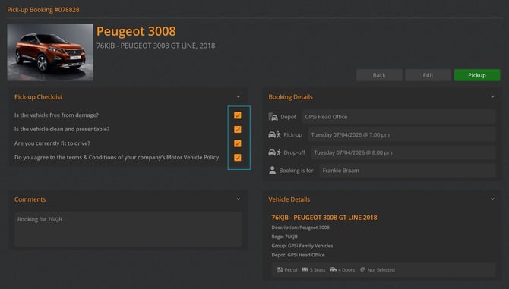Image resolution: width=509 pixels, height=289 pixels.
Task: Click the Depot building-and-car icon
Action: tap(273, 117)
